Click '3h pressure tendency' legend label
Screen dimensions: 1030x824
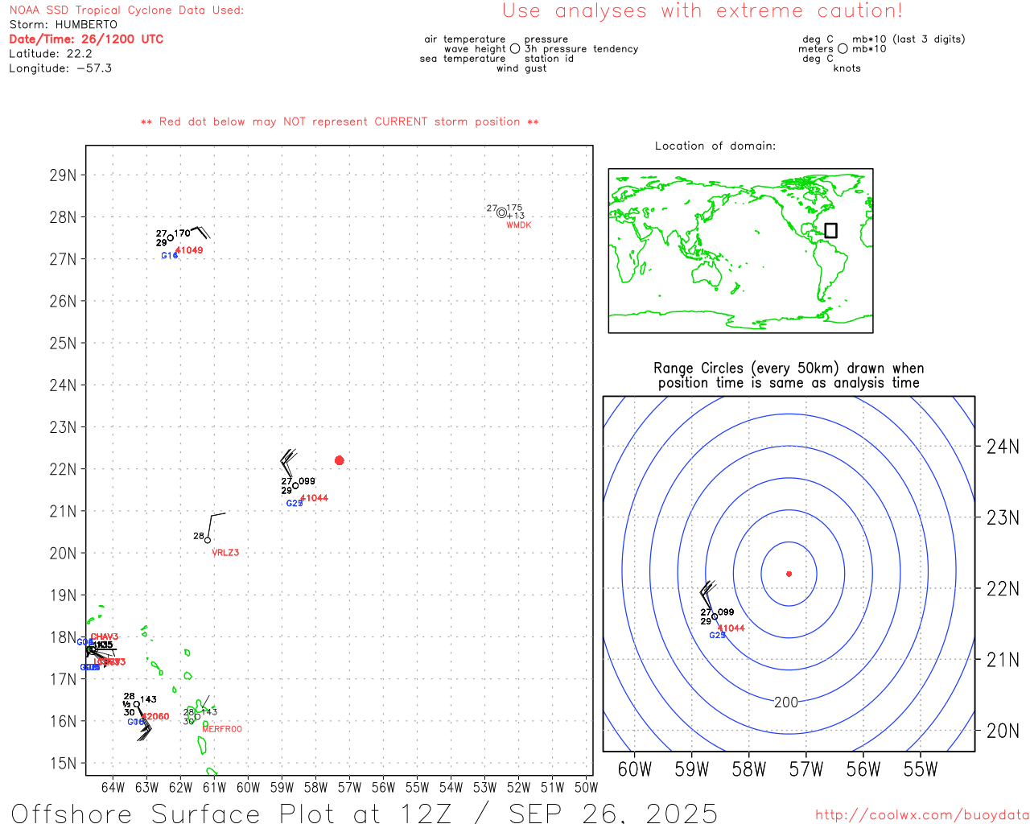(x=581, y=49)
